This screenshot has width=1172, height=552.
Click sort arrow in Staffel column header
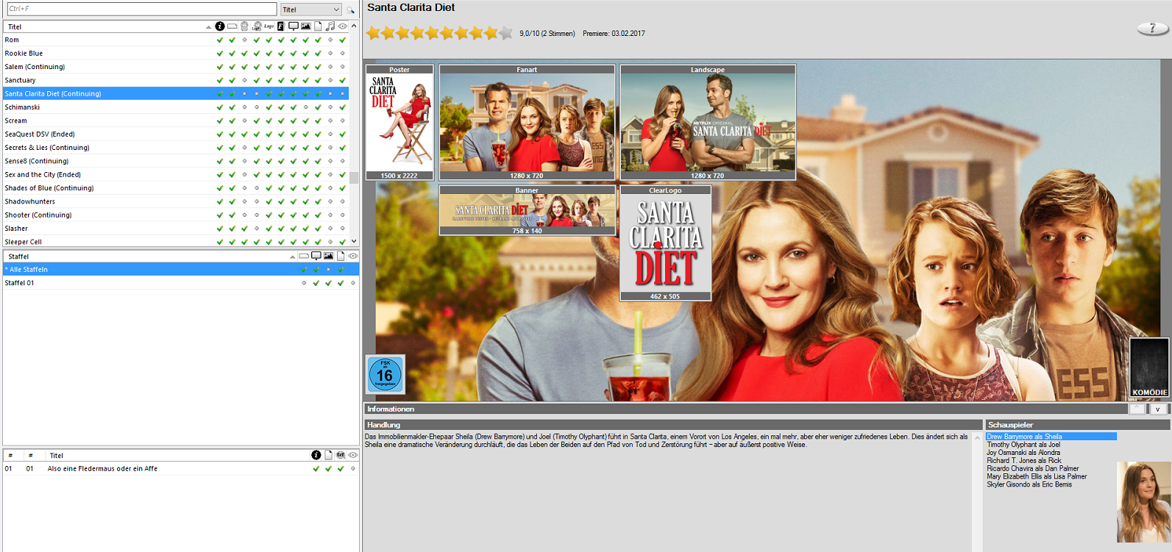(x=292, y=257)
